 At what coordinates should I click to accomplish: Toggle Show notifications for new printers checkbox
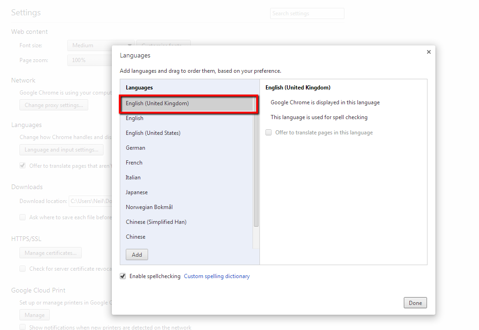(23, 327)
